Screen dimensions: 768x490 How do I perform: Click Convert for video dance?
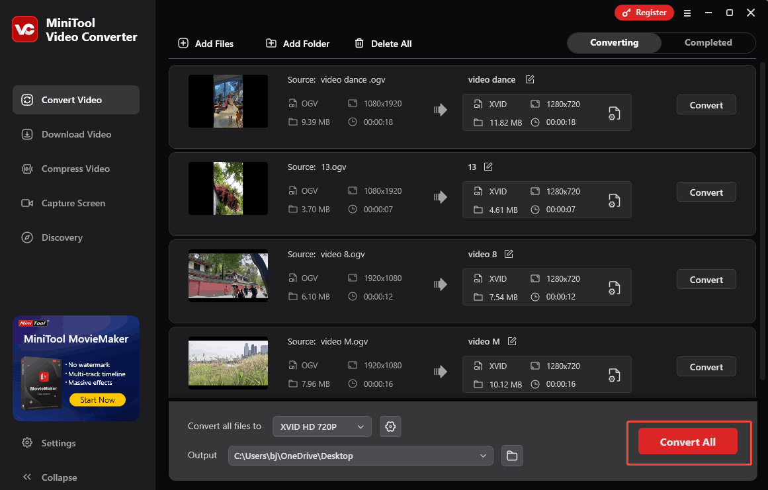(x=706, y=104)
